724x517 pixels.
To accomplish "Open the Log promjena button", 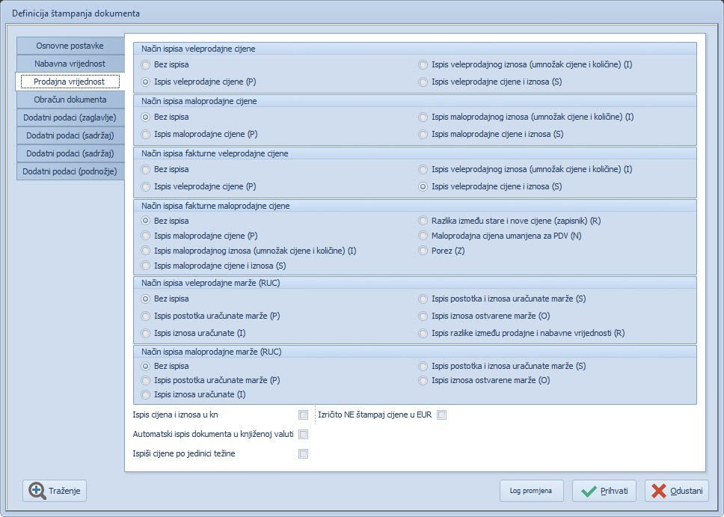I will (531, 491).
